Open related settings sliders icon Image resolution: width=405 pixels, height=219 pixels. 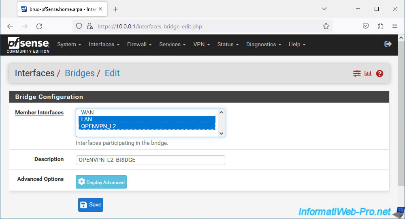click(x=357, y=74)
